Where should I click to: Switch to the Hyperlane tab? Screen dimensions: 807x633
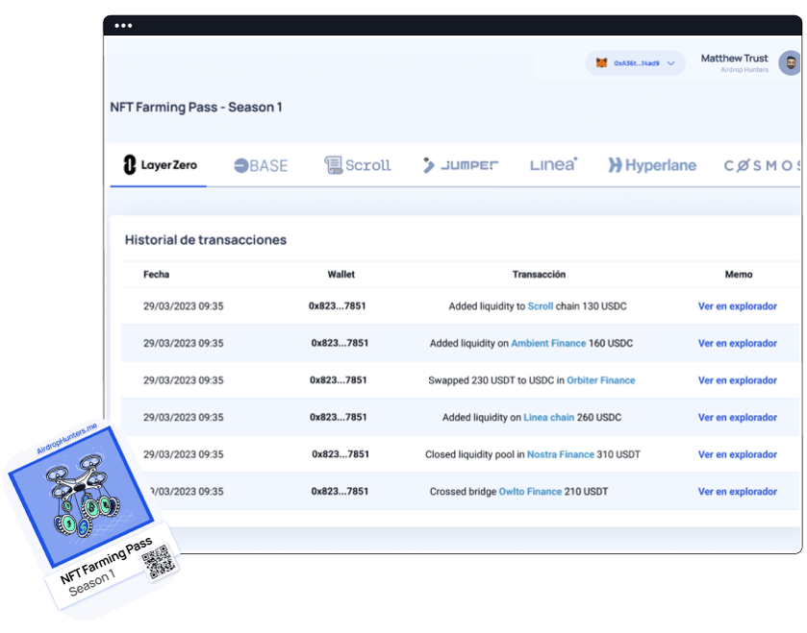tap(651, 165)
